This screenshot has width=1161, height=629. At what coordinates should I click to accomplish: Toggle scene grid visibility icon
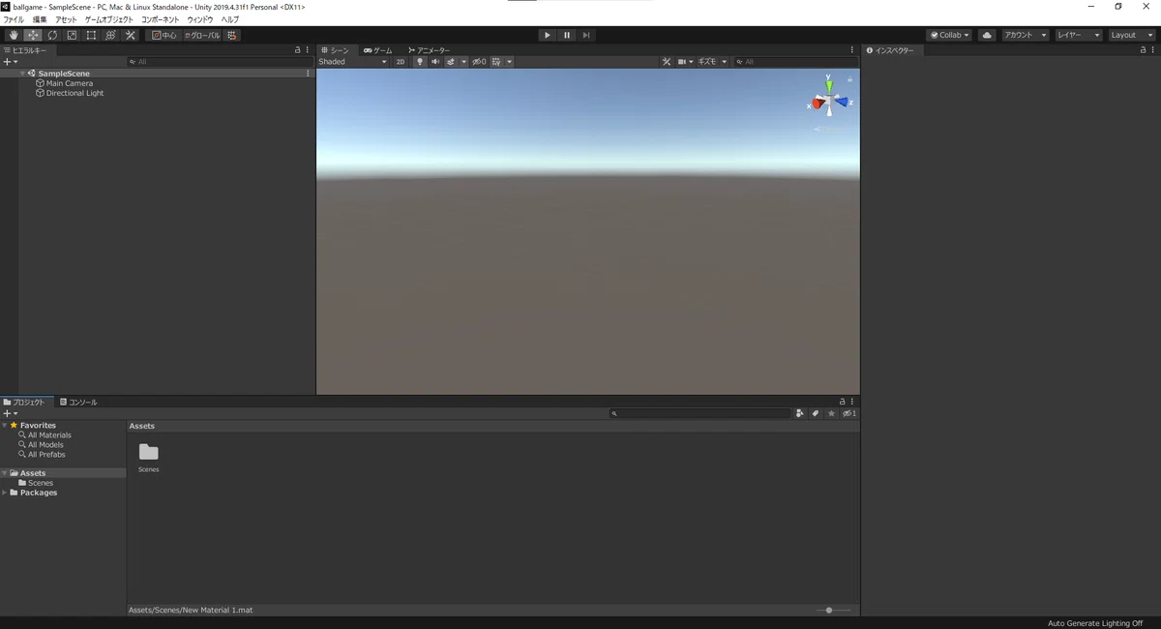tap(496, 62)
